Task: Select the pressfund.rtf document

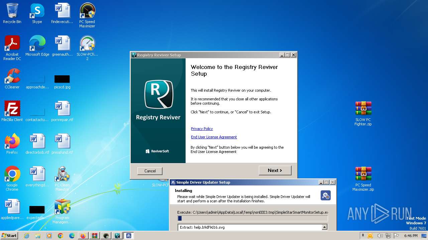Action: [62, 144]
